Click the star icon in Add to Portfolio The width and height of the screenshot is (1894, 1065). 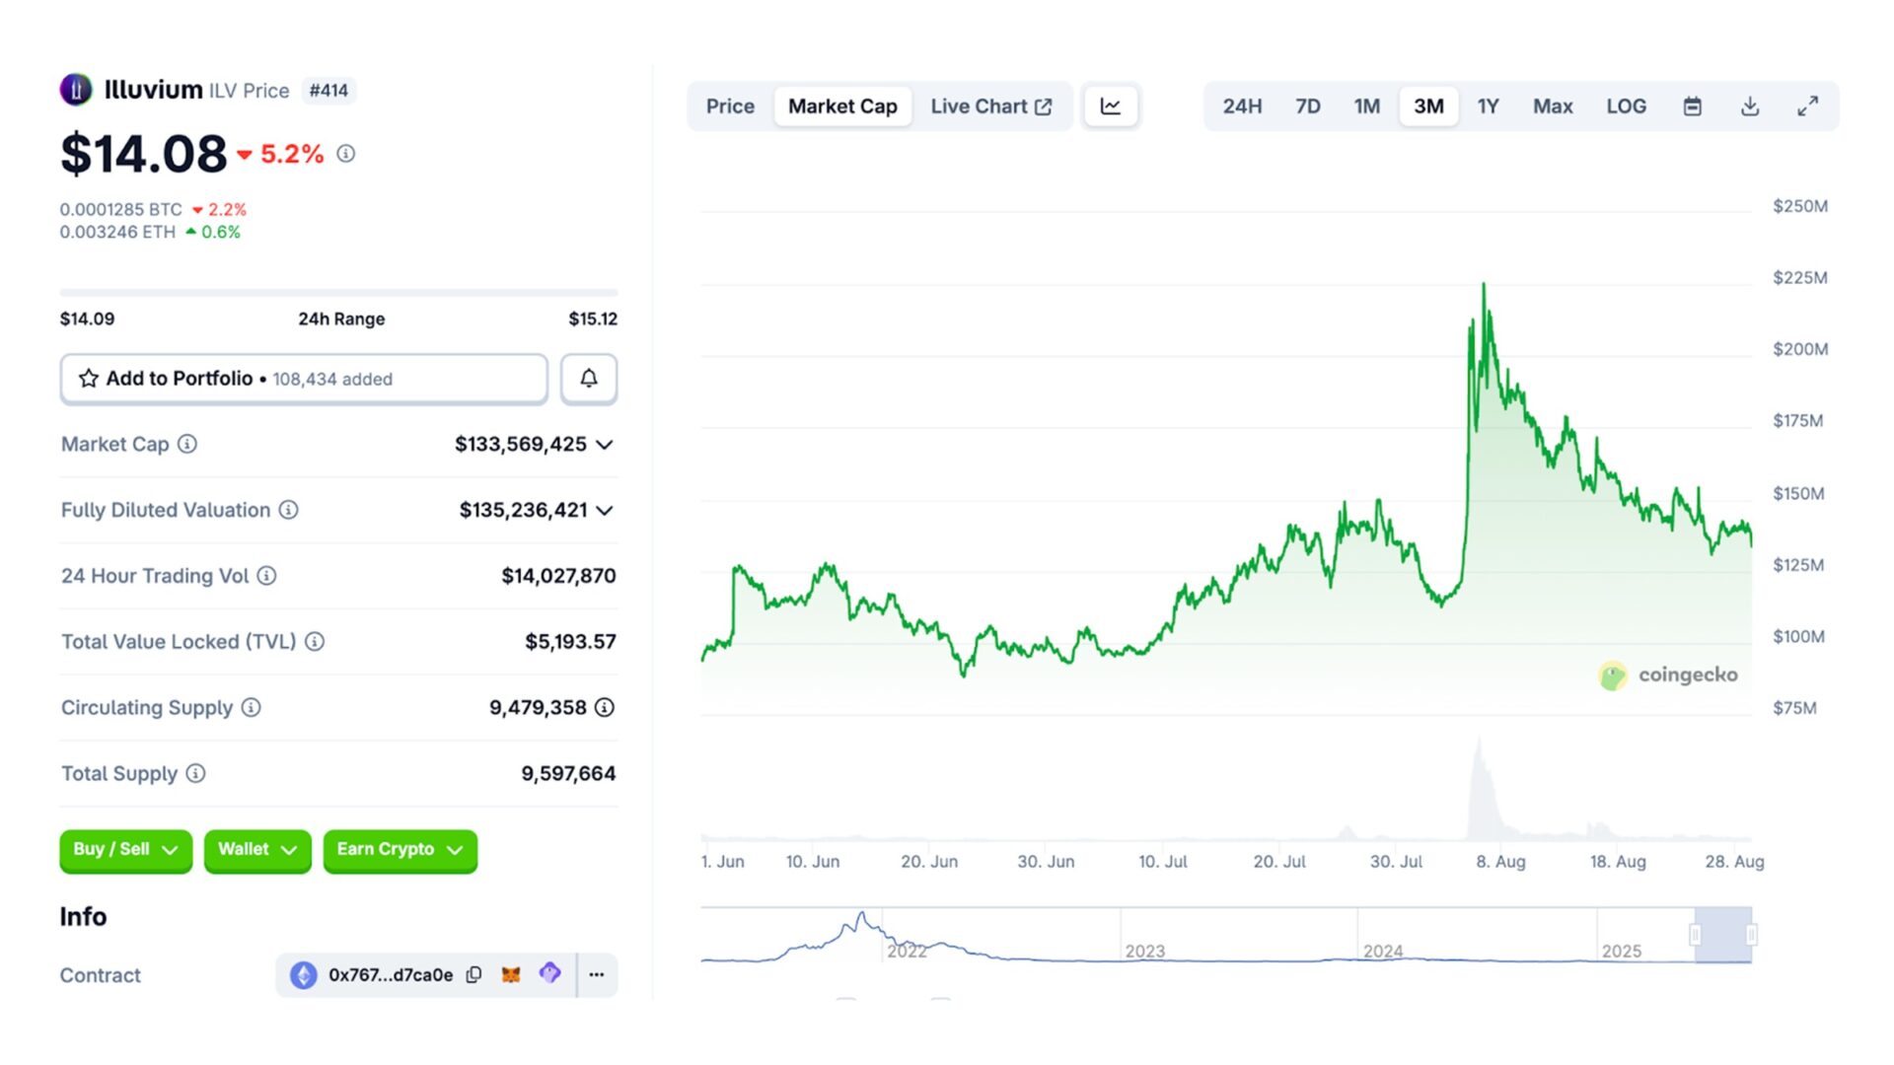point(89,379)
